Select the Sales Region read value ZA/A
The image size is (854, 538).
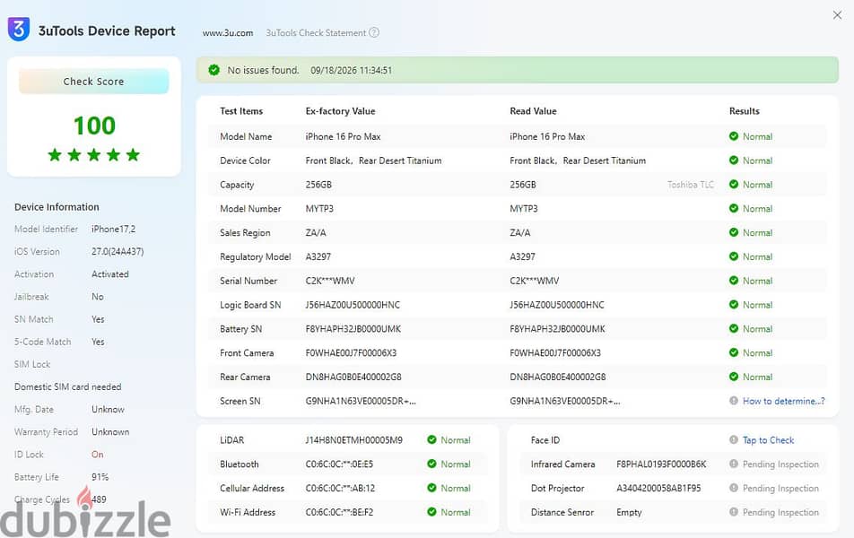click(x=520, y=232)
